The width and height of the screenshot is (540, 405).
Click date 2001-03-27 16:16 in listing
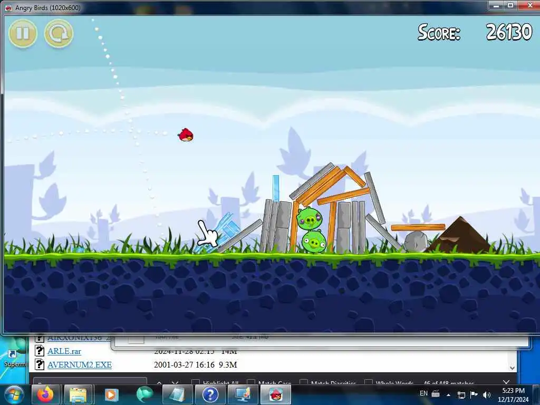click(x=184, y=365)
